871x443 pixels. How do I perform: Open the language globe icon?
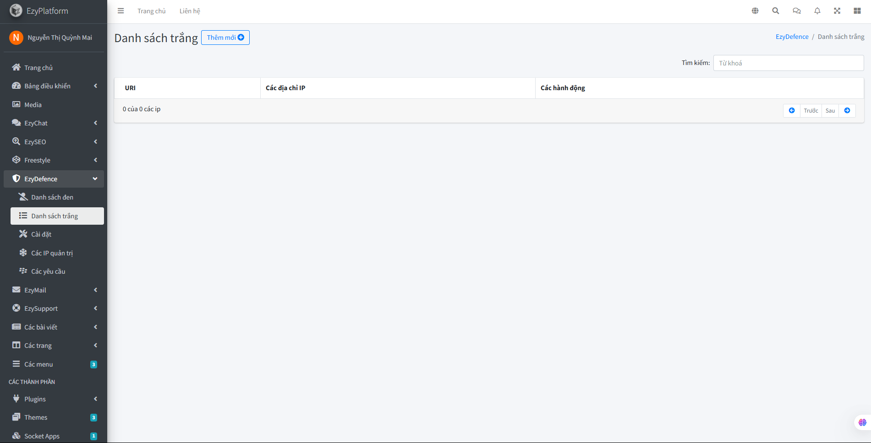pos(755,10)
